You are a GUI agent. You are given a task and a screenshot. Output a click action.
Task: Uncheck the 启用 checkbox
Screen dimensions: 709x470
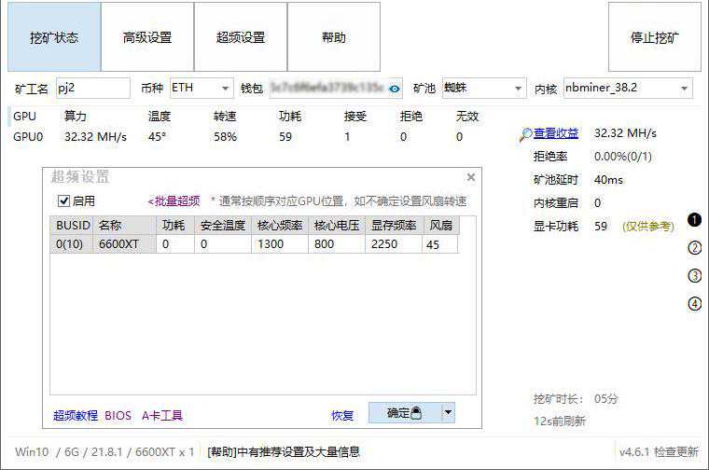pyautogui.click(x=64, y=200)
